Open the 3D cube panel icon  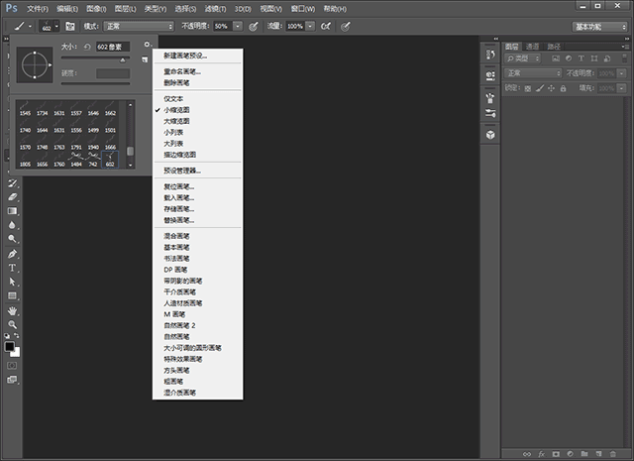point(489,132)
